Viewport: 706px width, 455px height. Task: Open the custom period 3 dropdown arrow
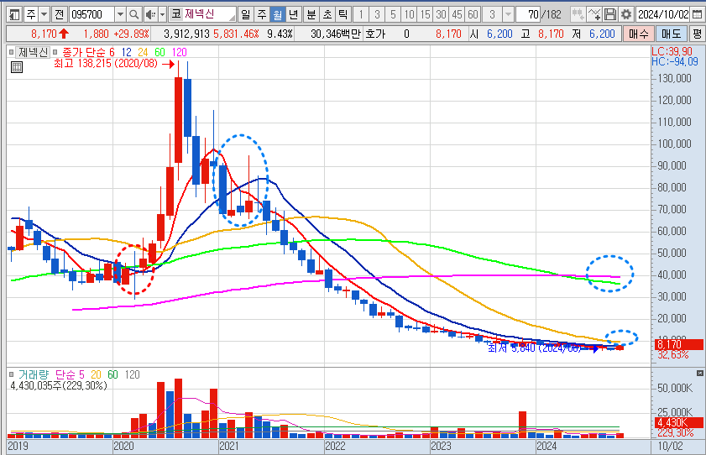click(508, 14)
